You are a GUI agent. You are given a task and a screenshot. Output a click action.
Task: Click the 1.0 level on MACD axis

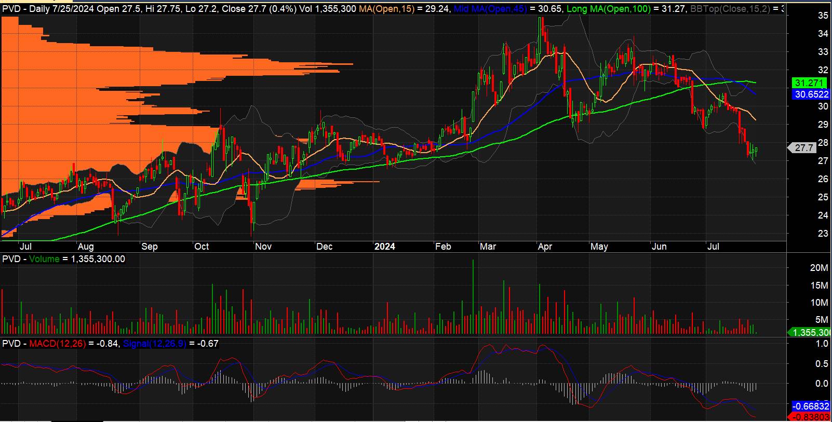(x=822, y=344)
